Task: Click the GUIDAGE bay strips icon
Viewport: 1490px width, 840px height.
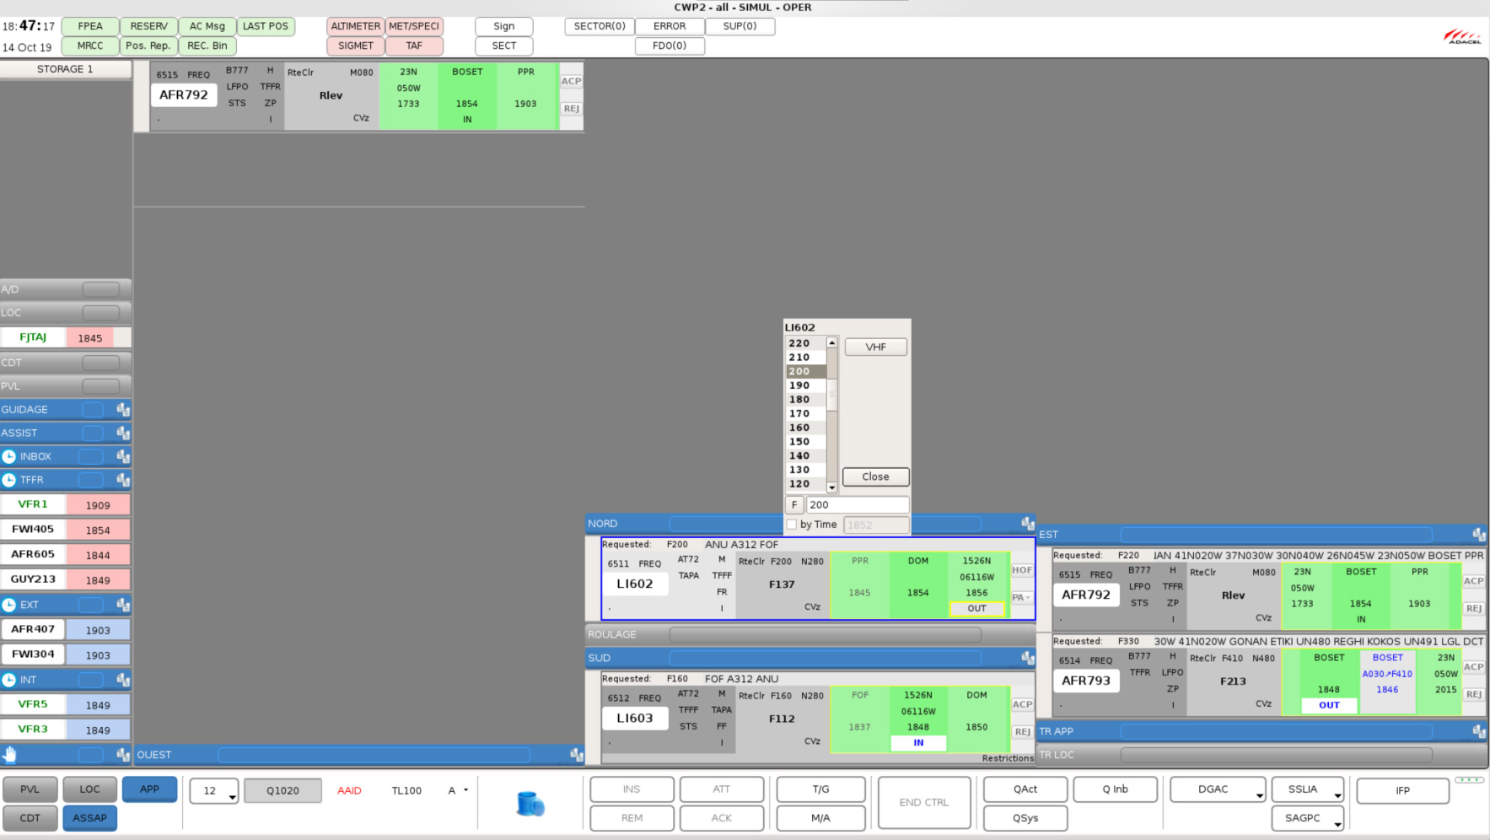Action: [123, 410]
